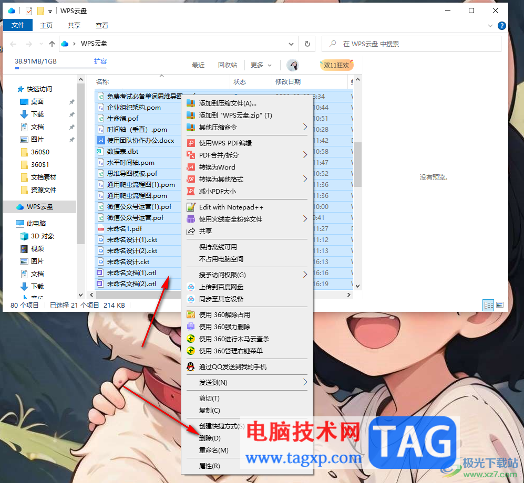Select 此电脑 in navigation pane
The width and height of the screenshot is (524, 483).
click(x=36, y=223)
